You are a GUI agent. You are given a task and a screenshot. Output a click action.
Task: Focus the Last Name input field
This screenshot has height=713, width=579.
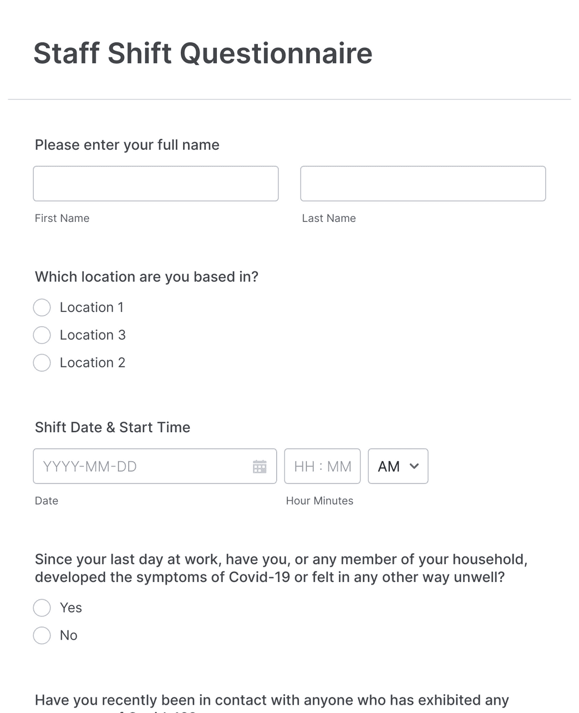(x=423, y=183)
